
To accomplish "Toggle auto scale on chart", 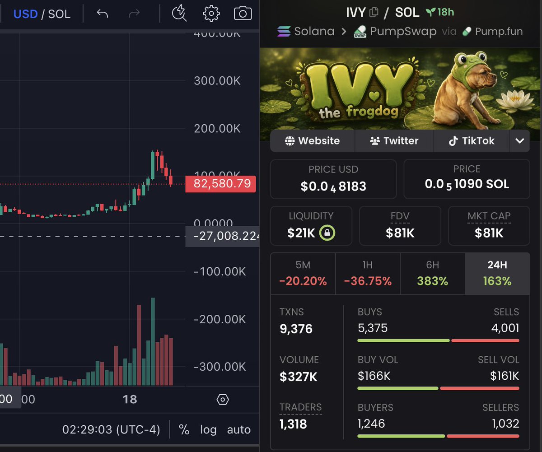I will coord(238,429).
